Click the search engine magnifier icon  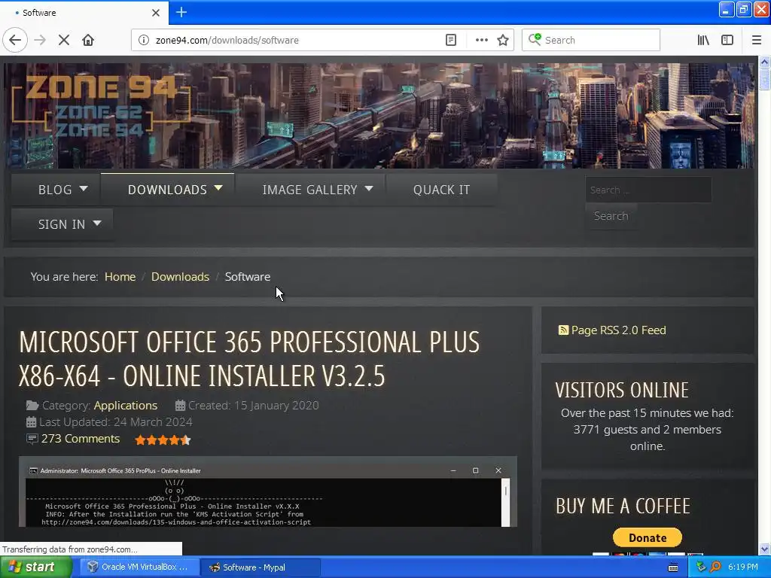pos(535,39)
